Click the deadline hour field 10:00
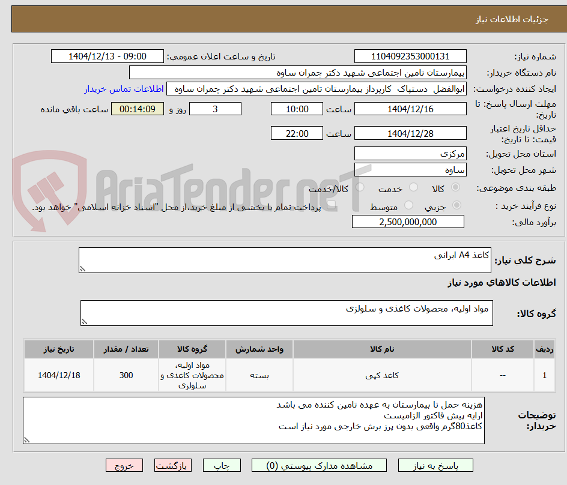The height and width of the screenshot is (485, 567). (297, 109)
